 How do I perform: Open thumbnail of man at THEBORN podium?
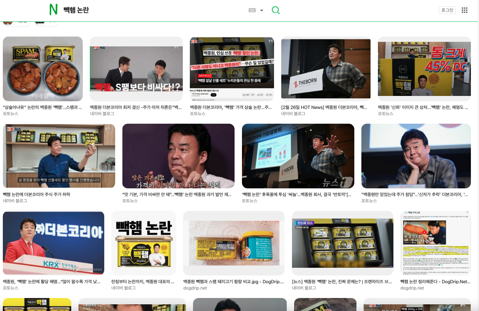[x=326, y=69]
